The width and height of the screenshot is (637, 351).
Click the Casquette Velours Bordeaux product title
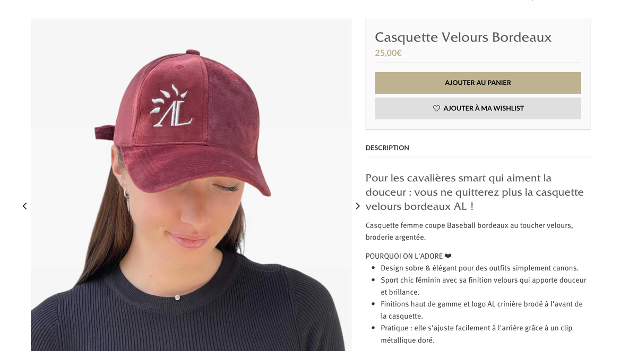tap(463, 37)
